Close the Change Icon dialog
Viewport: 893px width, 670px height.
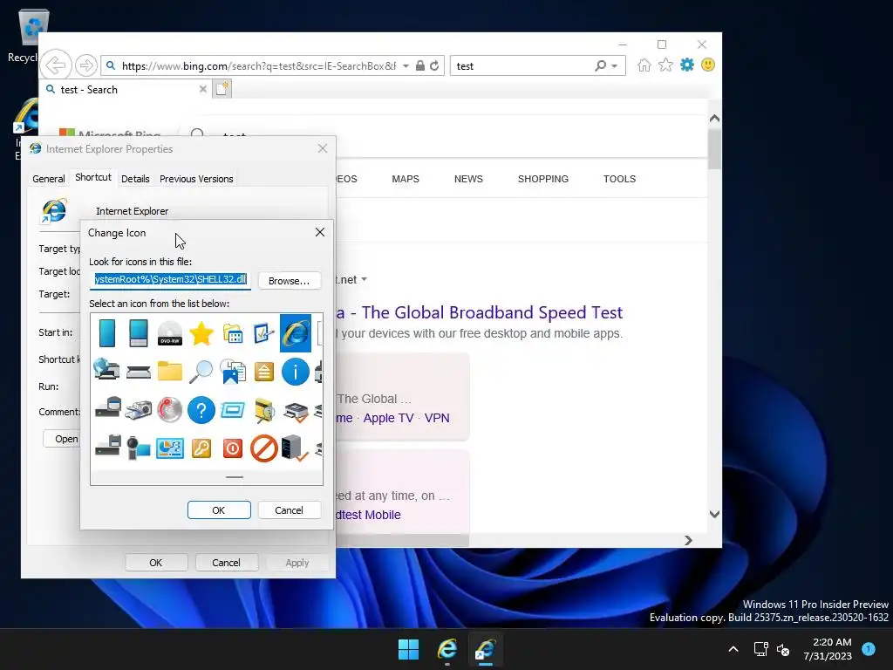coord(320,232)
